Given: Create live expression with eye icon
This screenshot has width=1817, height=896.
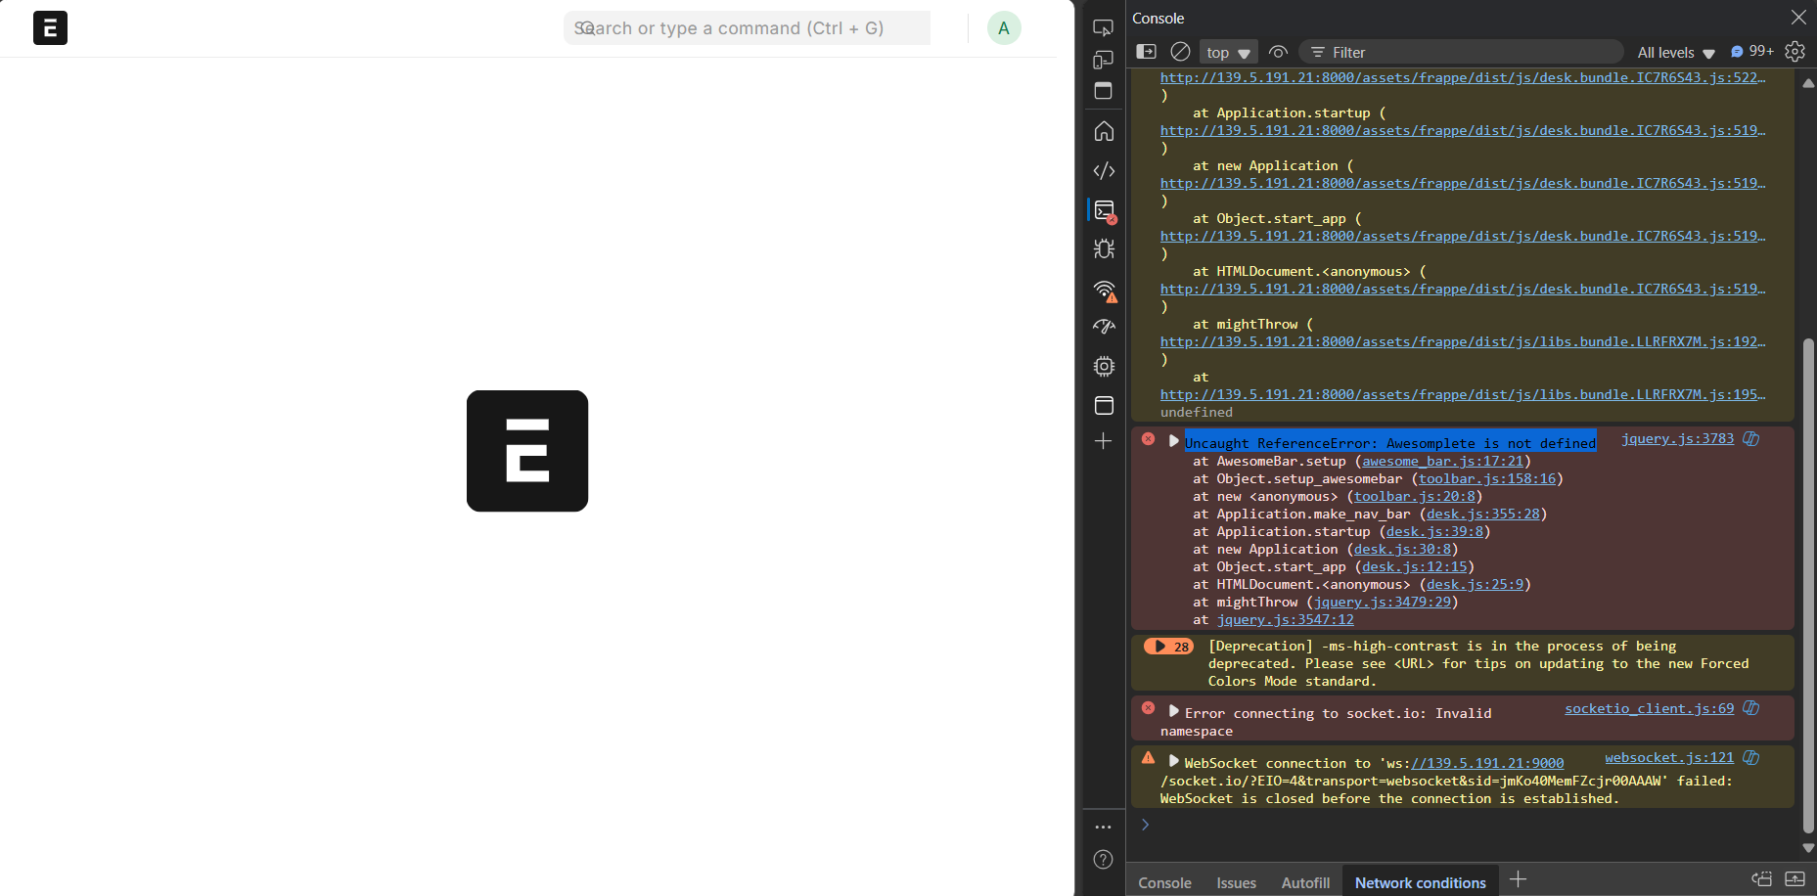Looking at the screenshot, I should [x=1278, y=52].
